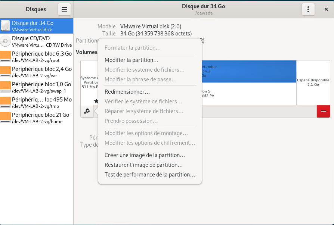Click the CD/DVD drive icon in sidebar
The width and height of the screenshot is (334, 225).
pos(5,41)
